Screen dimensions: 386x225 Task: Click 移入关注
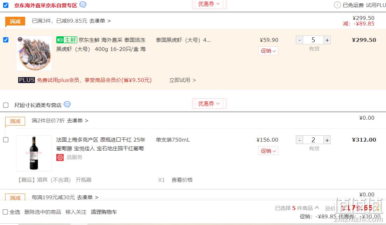click(76, 212)
